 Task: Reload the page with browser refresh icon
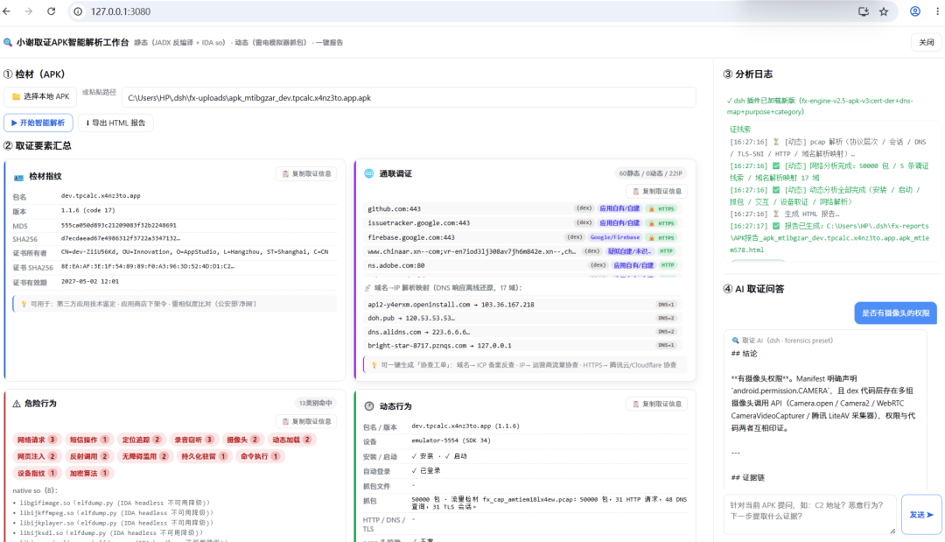coord(52,11)
